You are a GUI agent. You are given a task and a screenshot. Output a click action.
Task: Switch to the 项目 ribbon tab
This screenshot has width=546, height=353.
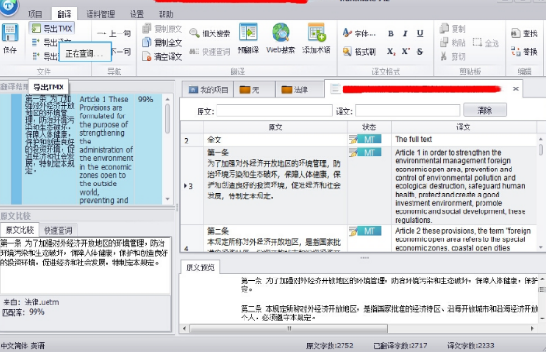tap(35, 14)
